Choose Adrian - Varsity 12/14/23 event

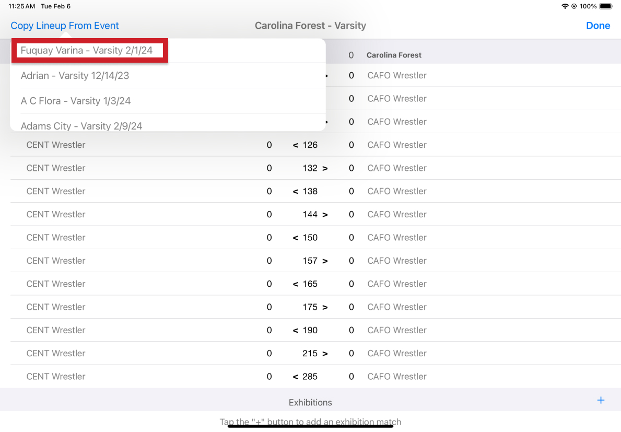tap(75, 76)
